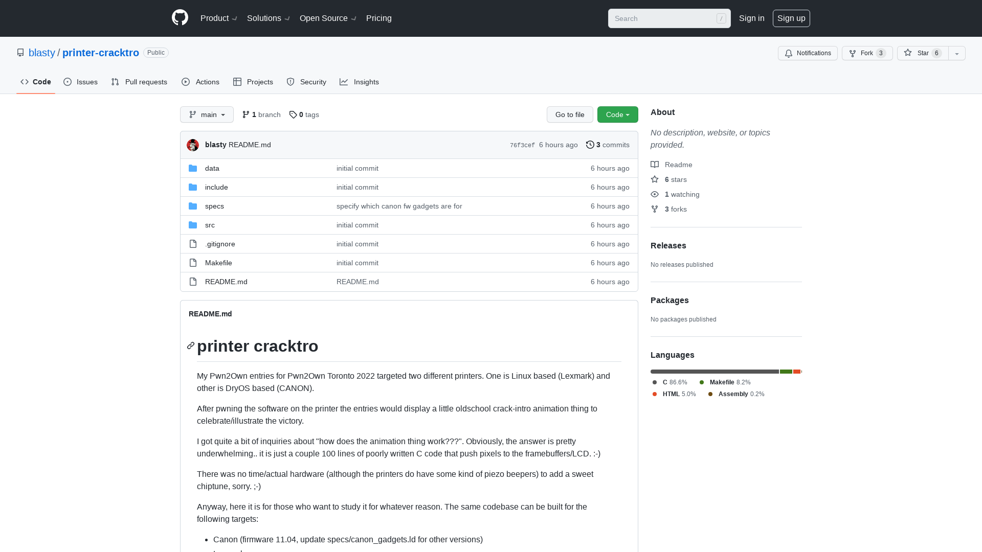982x552 pixels.
Task: Open the Insights tab
Action: tap(360, 82)
